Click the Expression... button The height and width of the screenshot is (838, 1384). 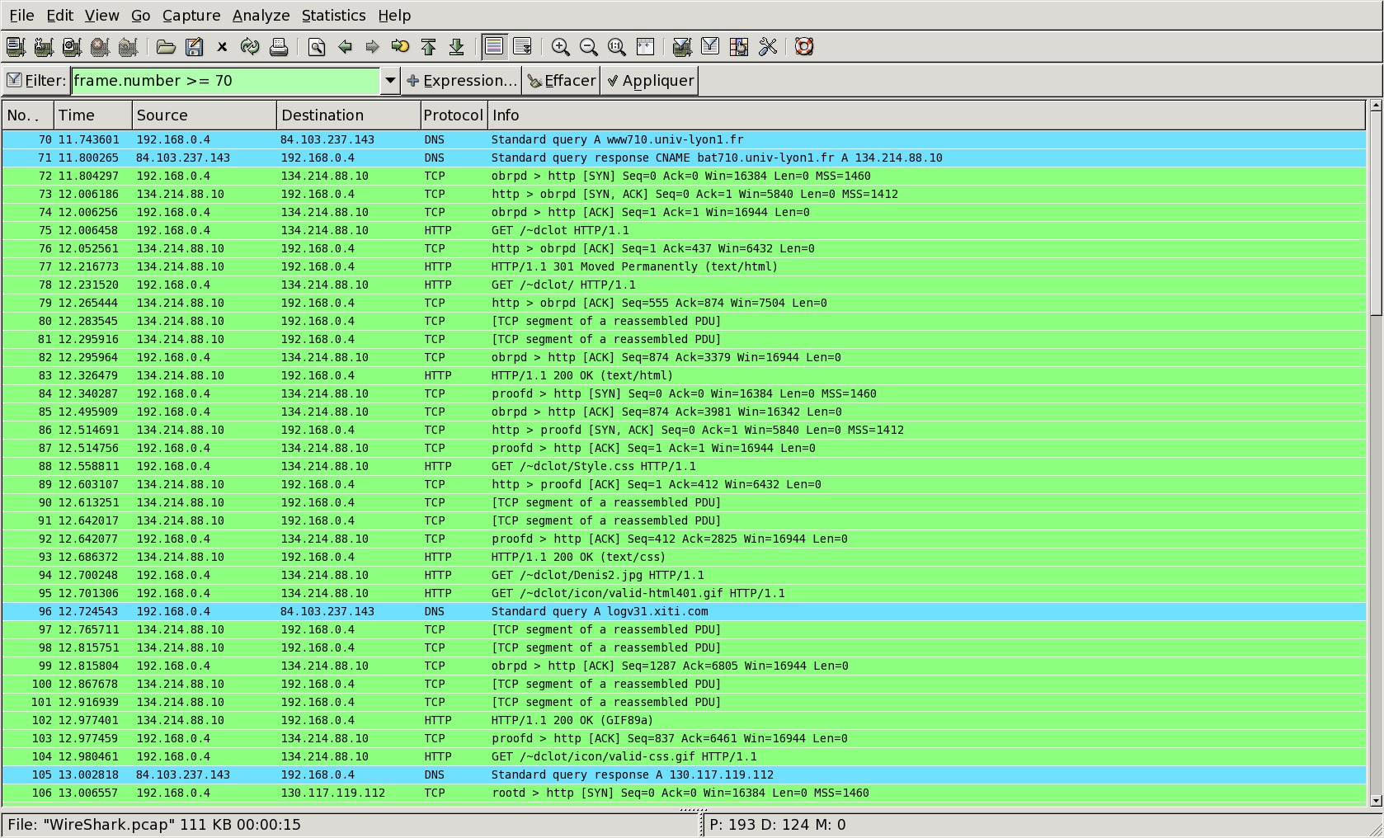point(462,81)
